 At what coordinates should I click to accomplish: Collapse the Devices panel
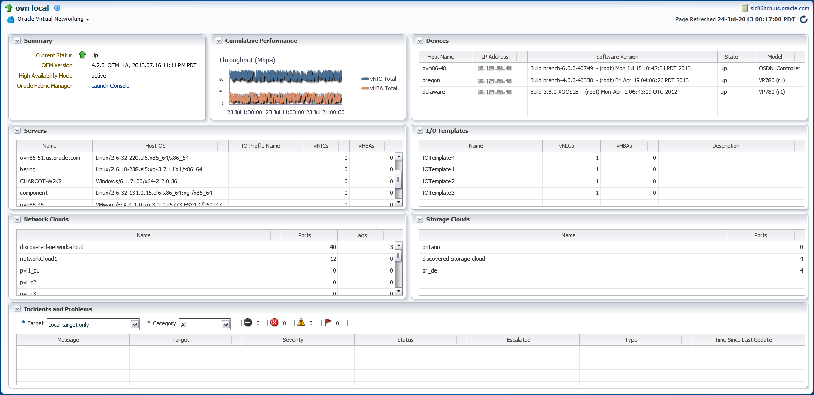pos(420,41)
